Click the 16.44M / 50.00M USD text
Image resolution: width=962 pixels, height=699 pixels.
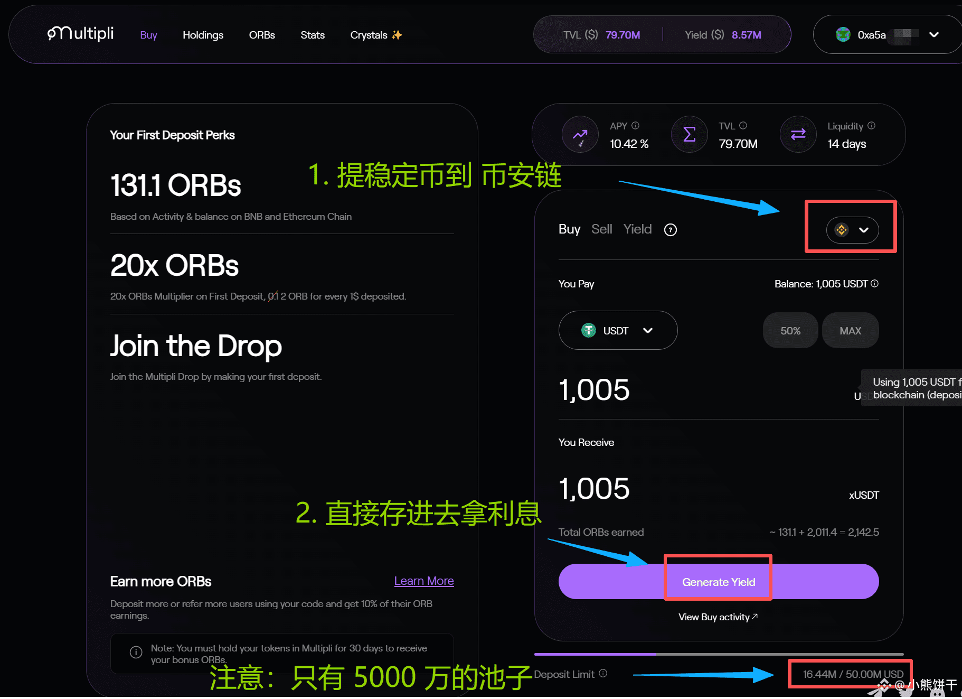[x=853, y=674]
